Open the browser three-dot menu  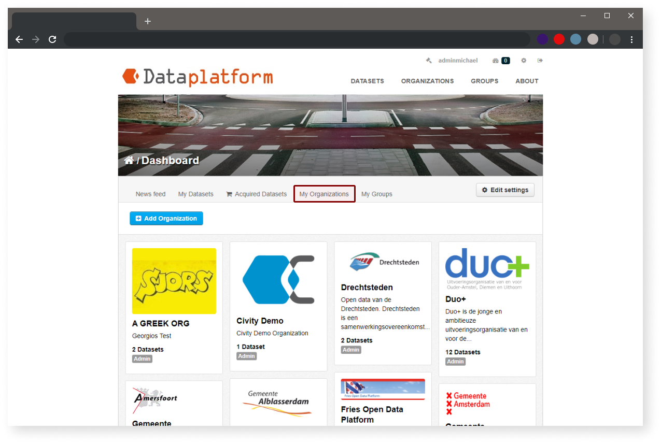(x=631, y=39)
